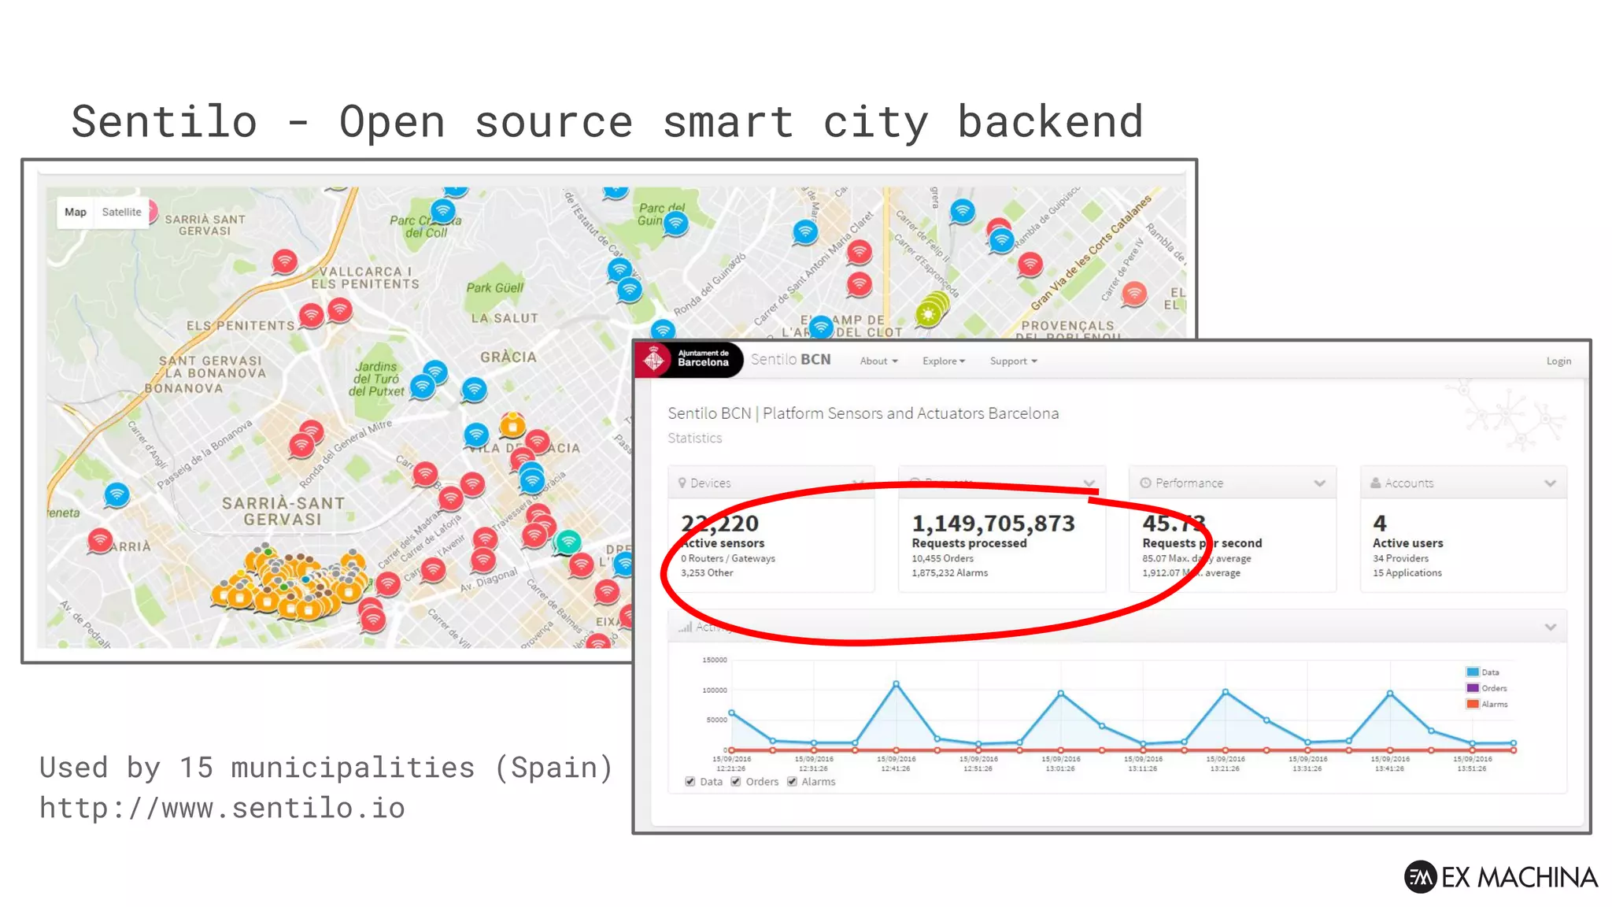Click the Data legend blue swatch
The image size is (1612, 907).
point(1472,672)
